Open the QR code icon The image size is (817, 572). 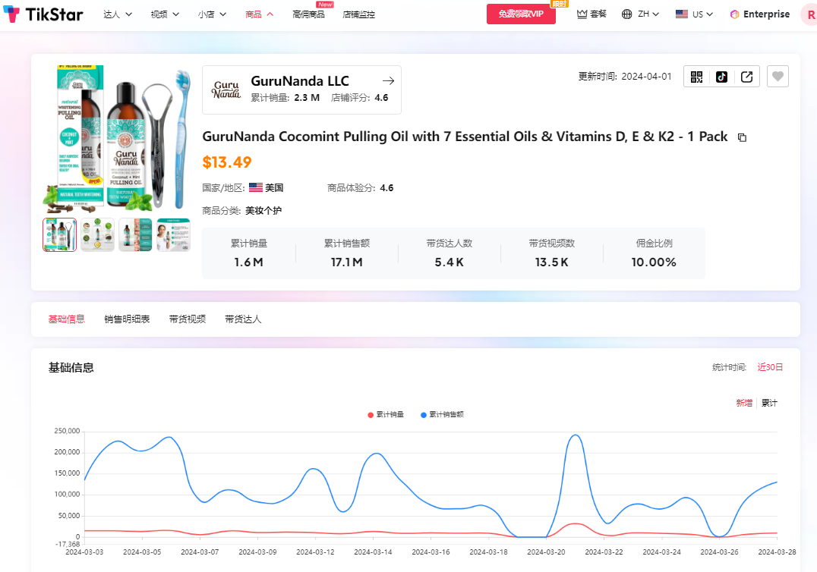point(696,77)
